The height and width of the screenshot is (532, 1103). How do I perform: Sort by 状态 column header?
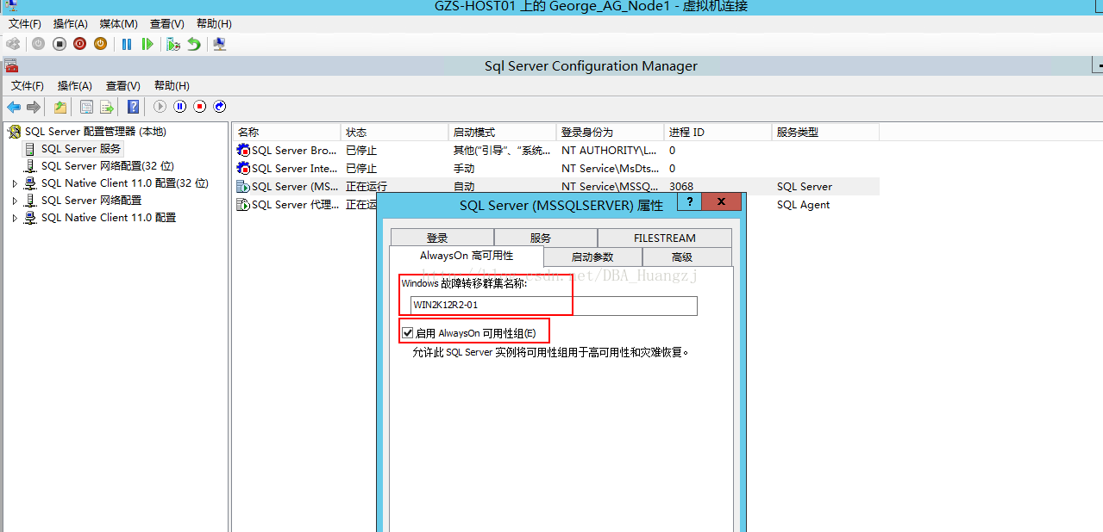pos(395,133)
